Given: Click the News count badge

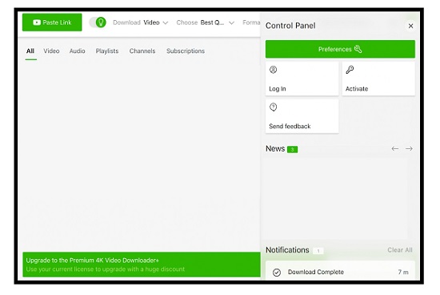Looking at the screenshot, I should coord(292,149).
